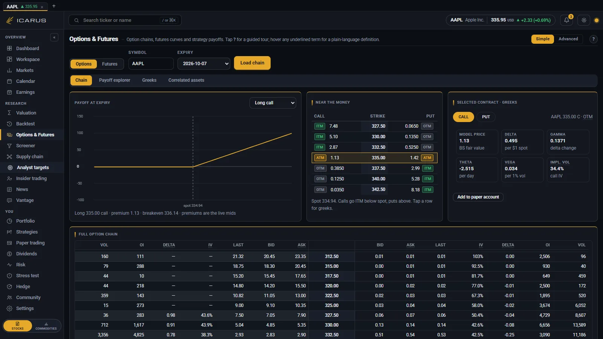
Task: Open the notifications bell
Action: point(566,20)
